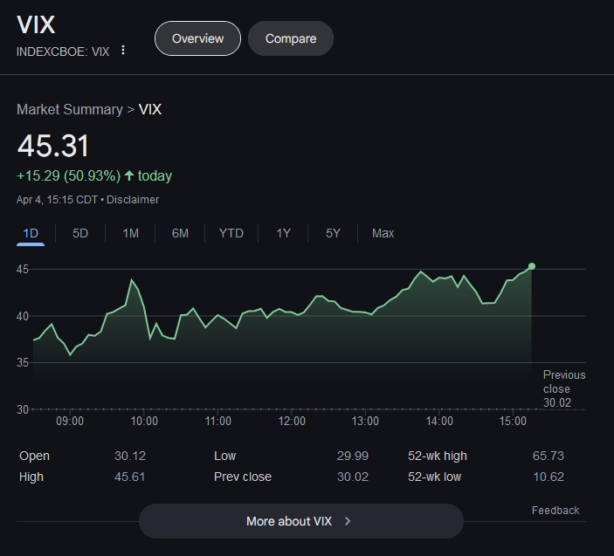Viewport: 614px width, 556px height.
Task: Click the 35 value on the y-axis
Action: [23, 363]
